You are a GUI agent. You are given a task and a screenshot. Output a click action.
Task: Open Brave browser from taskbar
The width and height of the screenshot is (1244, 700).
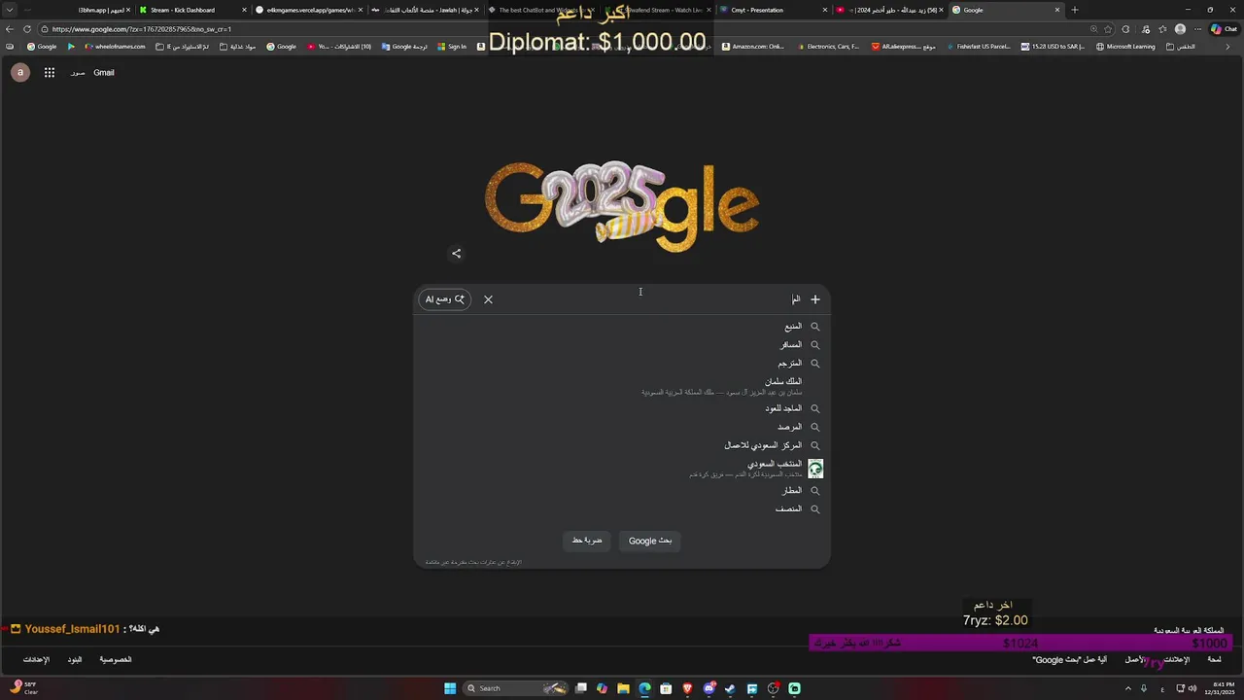(x=687, y=688)
